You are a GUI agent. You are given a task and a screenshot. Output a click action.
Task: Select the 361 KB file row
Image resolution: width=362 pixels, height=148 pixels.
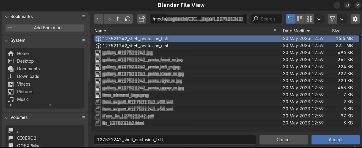(227, 60)
